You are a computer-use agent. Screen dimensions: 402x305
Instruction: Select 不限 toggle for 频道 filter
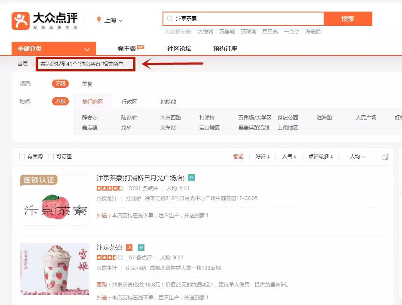(60, 84)
